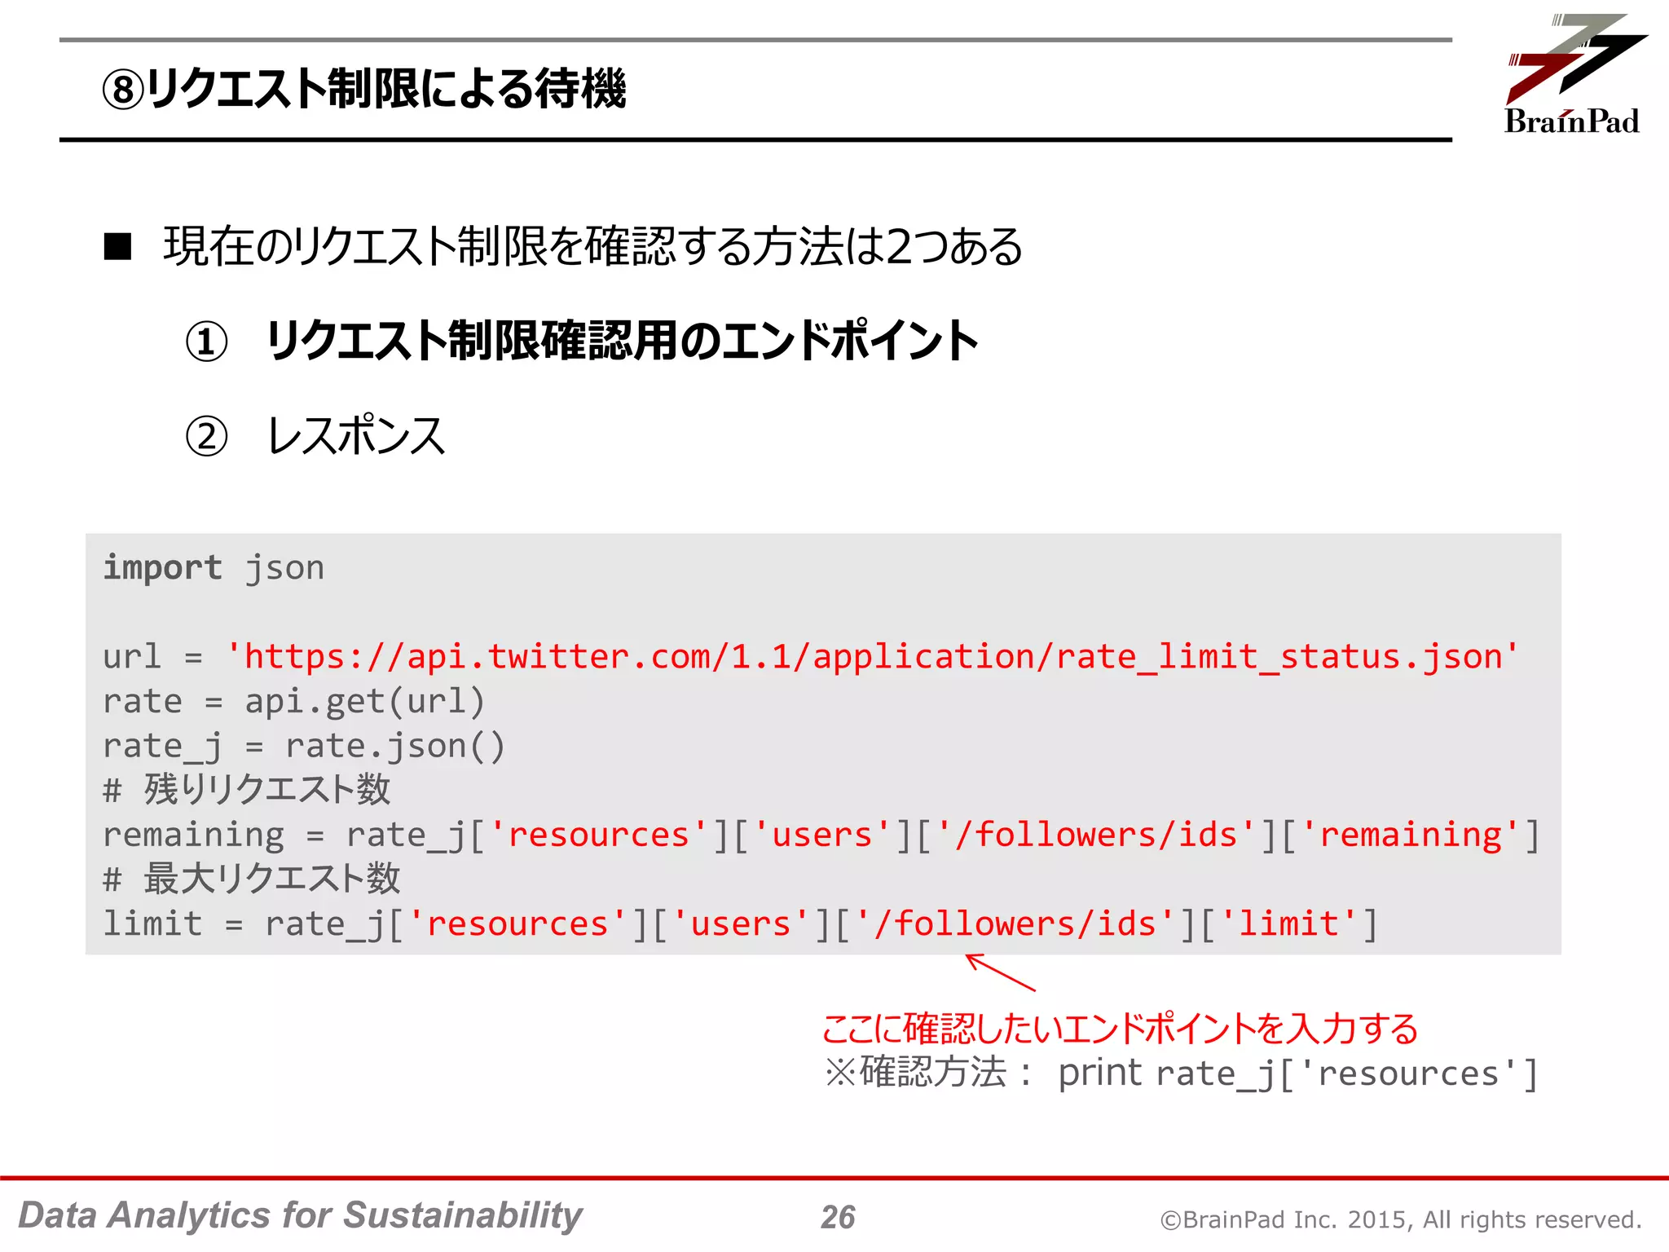Screen dimensions: 1669x1252
Task: Click the rate_limit_status.json URL string
Action: pyautogui.click(x=872, y=656)
